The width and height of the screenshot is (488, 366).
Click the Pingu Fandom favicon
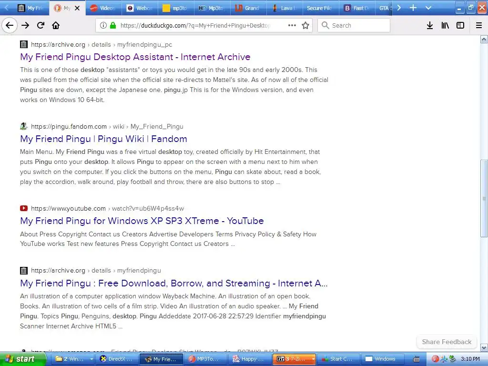click(24, 126)
